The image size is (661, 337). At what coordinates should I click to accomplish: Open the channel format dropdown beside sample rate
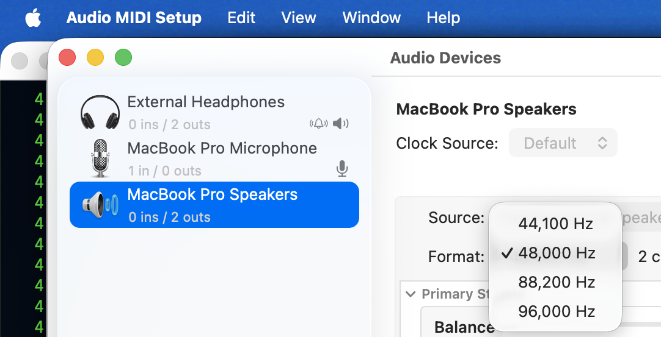(648, 257)
